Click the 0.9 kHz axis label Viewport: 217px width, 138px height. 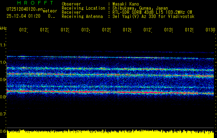click(3, 80)
